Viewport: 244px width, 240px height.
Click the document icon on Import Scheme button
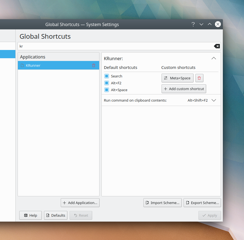(x=148, y=203)
